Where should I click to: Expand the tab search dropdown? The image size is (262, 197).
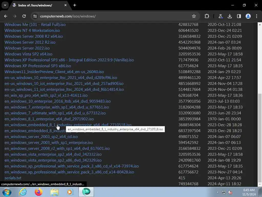[5, 5]
